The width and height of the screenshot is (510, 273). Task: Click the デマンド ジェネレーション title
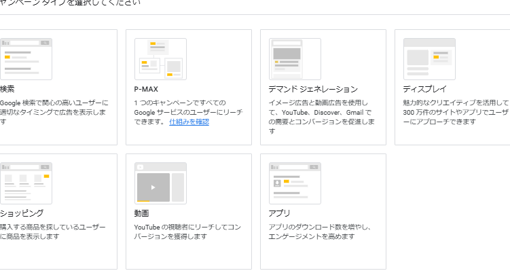pyautogui.click(x=313, y=89)
